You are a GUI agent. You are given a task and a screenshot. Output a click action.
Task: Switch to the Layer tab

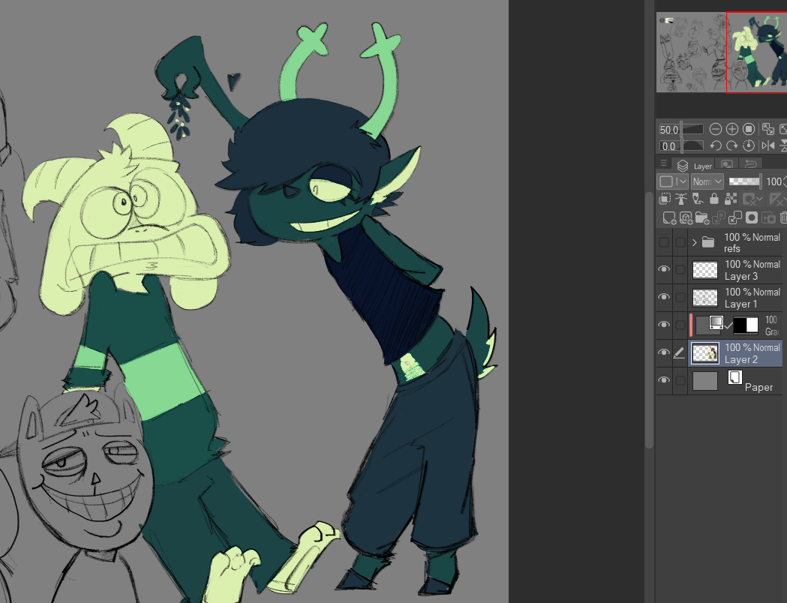coord(695,165)
